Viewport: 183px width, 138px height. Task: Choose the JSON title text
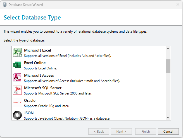coord(29,113)
